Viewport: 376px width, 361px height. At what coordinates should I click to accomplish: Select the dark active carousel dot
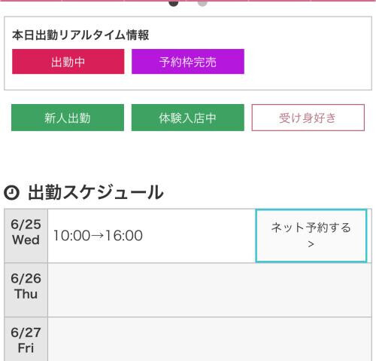click(x=174, y=3)
